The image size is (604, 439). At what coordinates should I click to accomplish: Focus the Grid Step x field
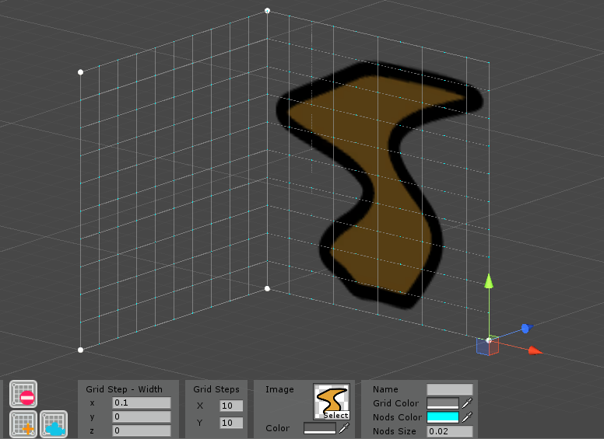click(x=142, y=402)
